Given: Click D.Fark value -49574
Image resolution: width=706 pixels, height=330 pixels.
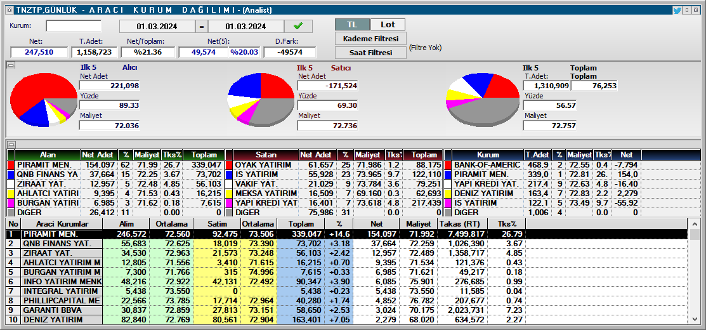Looking at the screenshot, I should pos(289,52).
